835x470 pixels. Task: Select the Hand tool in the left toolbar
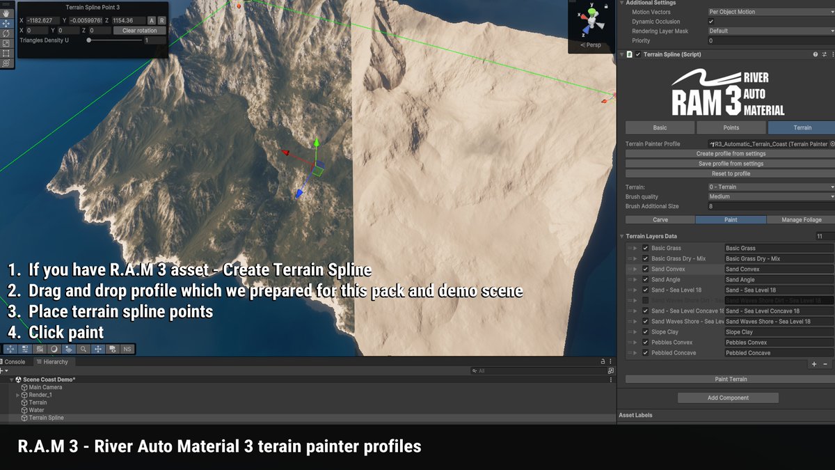(x=6, y=13)
